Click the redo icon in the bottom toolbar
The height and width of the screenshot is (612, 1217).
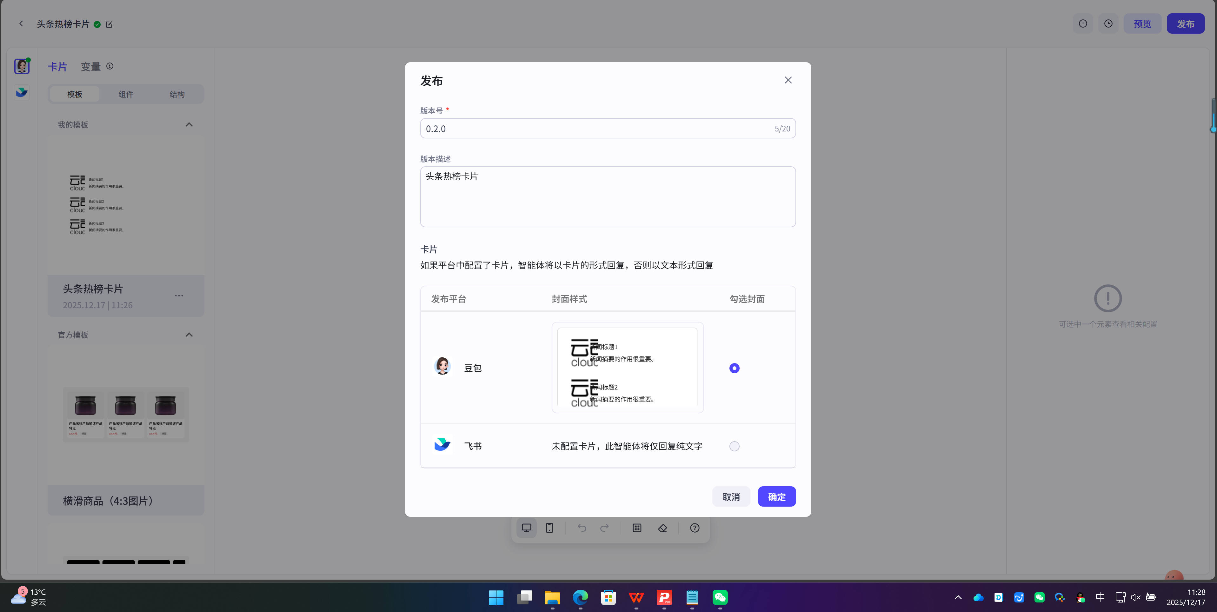click(x=604, y=528)
